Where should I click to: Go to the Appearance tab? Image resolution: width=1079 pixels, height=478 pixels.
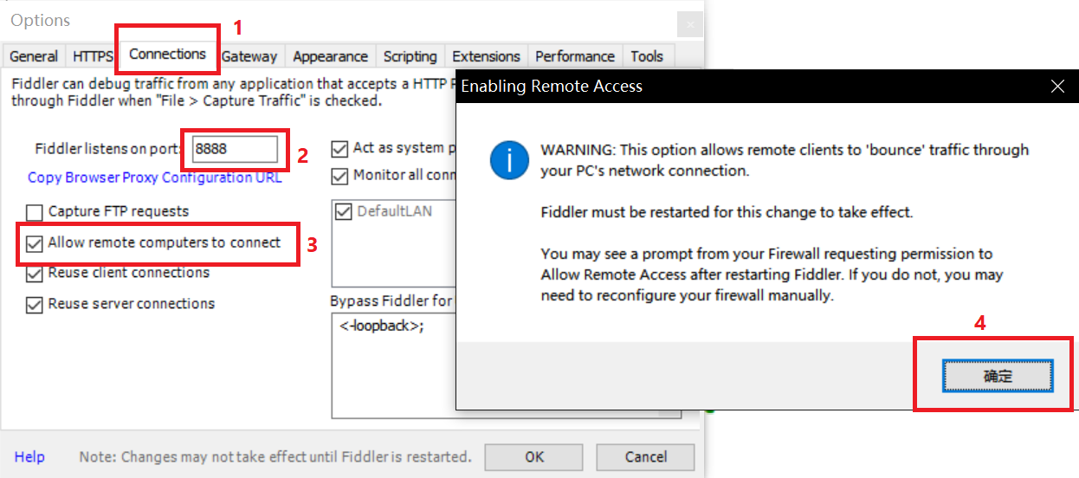pos(330,57)
